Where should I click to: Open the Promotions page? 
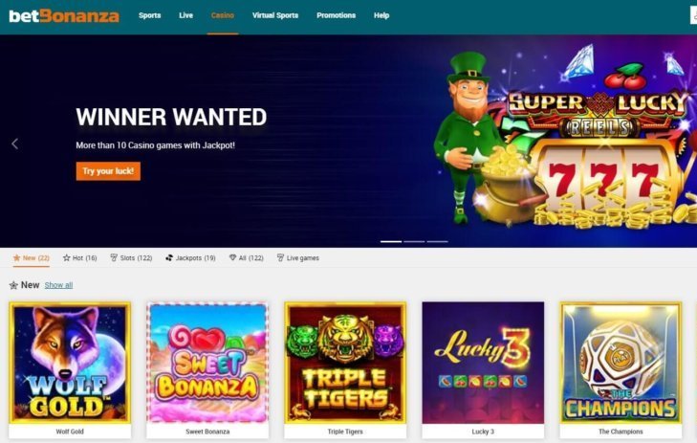[x=336, y=15]
